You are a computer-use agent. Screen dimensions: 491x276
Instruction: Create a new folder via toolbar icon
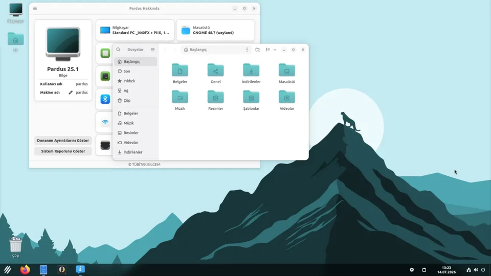[x=257, y=50]
